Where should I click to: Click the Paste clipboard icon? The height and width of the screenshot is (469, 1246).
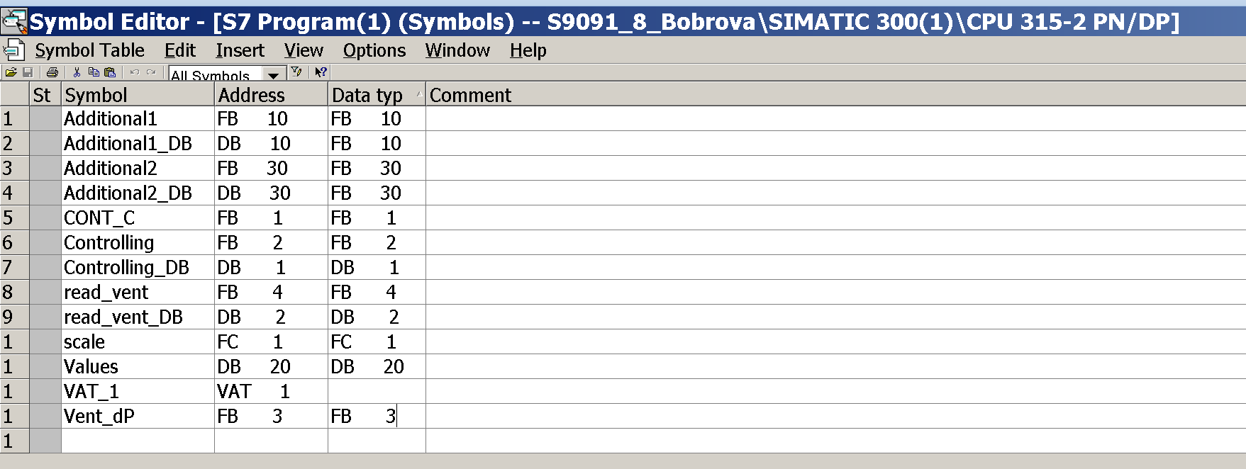[x=110, y=72]
